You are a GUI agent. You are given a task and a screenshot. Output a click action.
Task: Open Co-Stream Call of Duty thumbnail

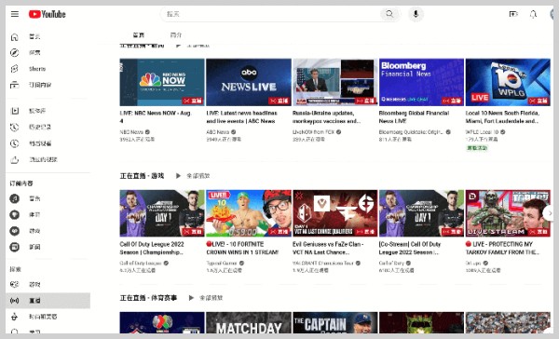421,213
